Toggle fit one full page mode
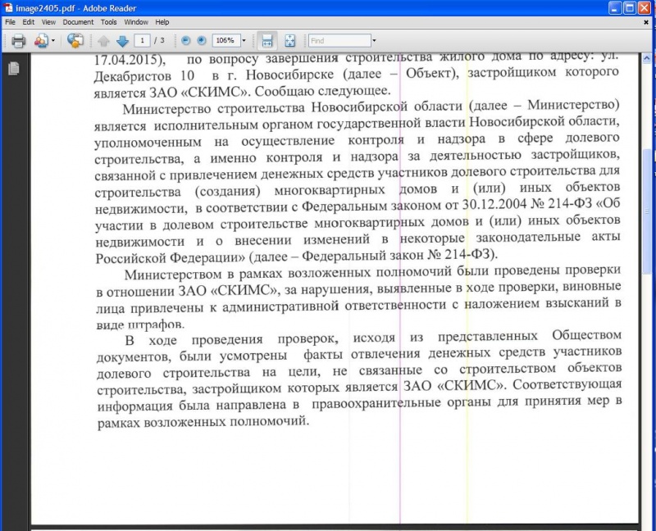Image resolution: width=656 pixels, height=531 pixels. (289, 40)
